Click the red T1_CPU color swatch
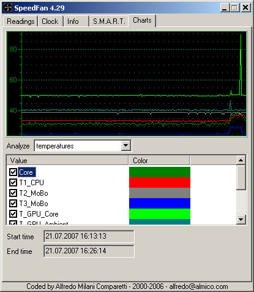The height and width of the screenshot is (292, 254). 160,182
